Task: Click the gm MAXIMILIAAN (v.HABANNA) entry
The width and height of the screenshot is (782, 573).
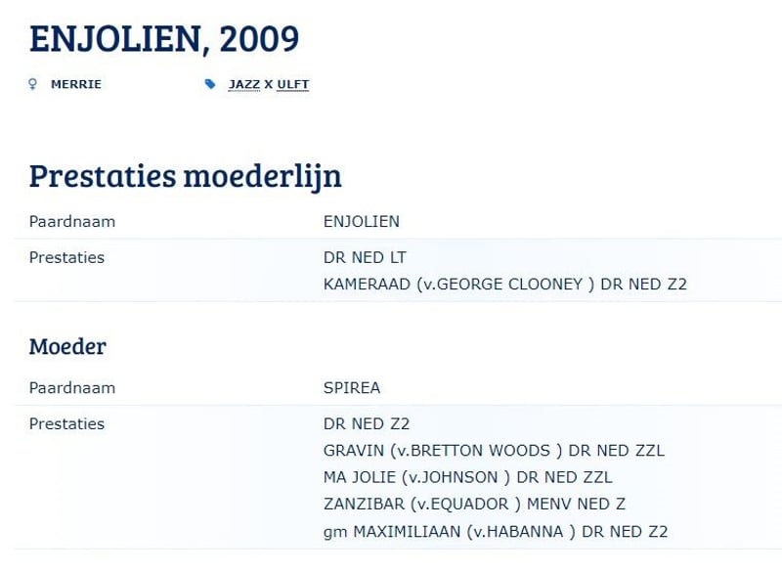Action: coord(496,532)
